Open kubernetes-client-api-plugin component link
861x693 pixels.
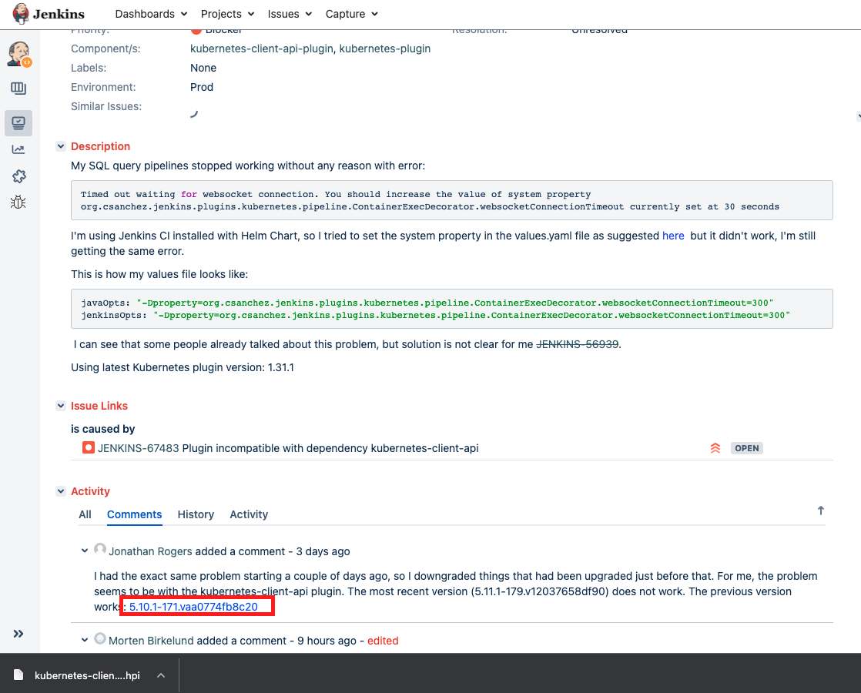tap(261, 49)
